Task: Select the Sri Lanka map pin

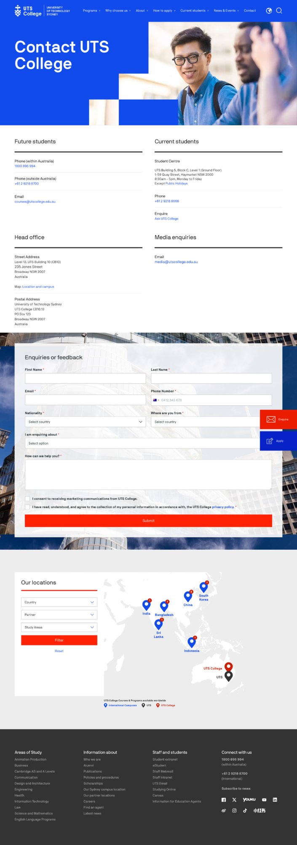Action: tap(159, 624)
